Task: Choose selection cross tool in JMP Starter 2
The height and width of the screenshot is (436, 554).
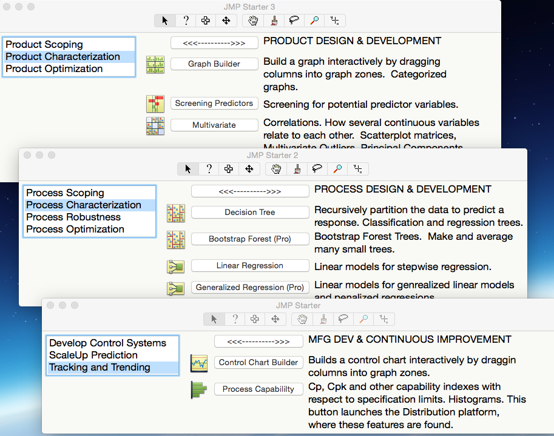Action: click(229, 169)
